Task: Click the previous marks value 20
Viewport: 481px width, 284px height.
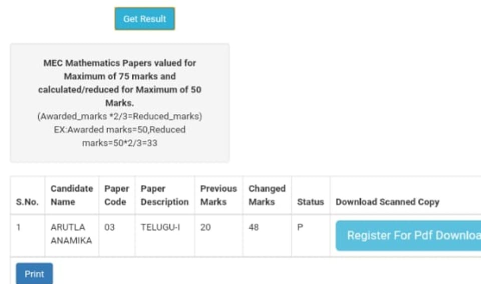Action: point(205,227)
